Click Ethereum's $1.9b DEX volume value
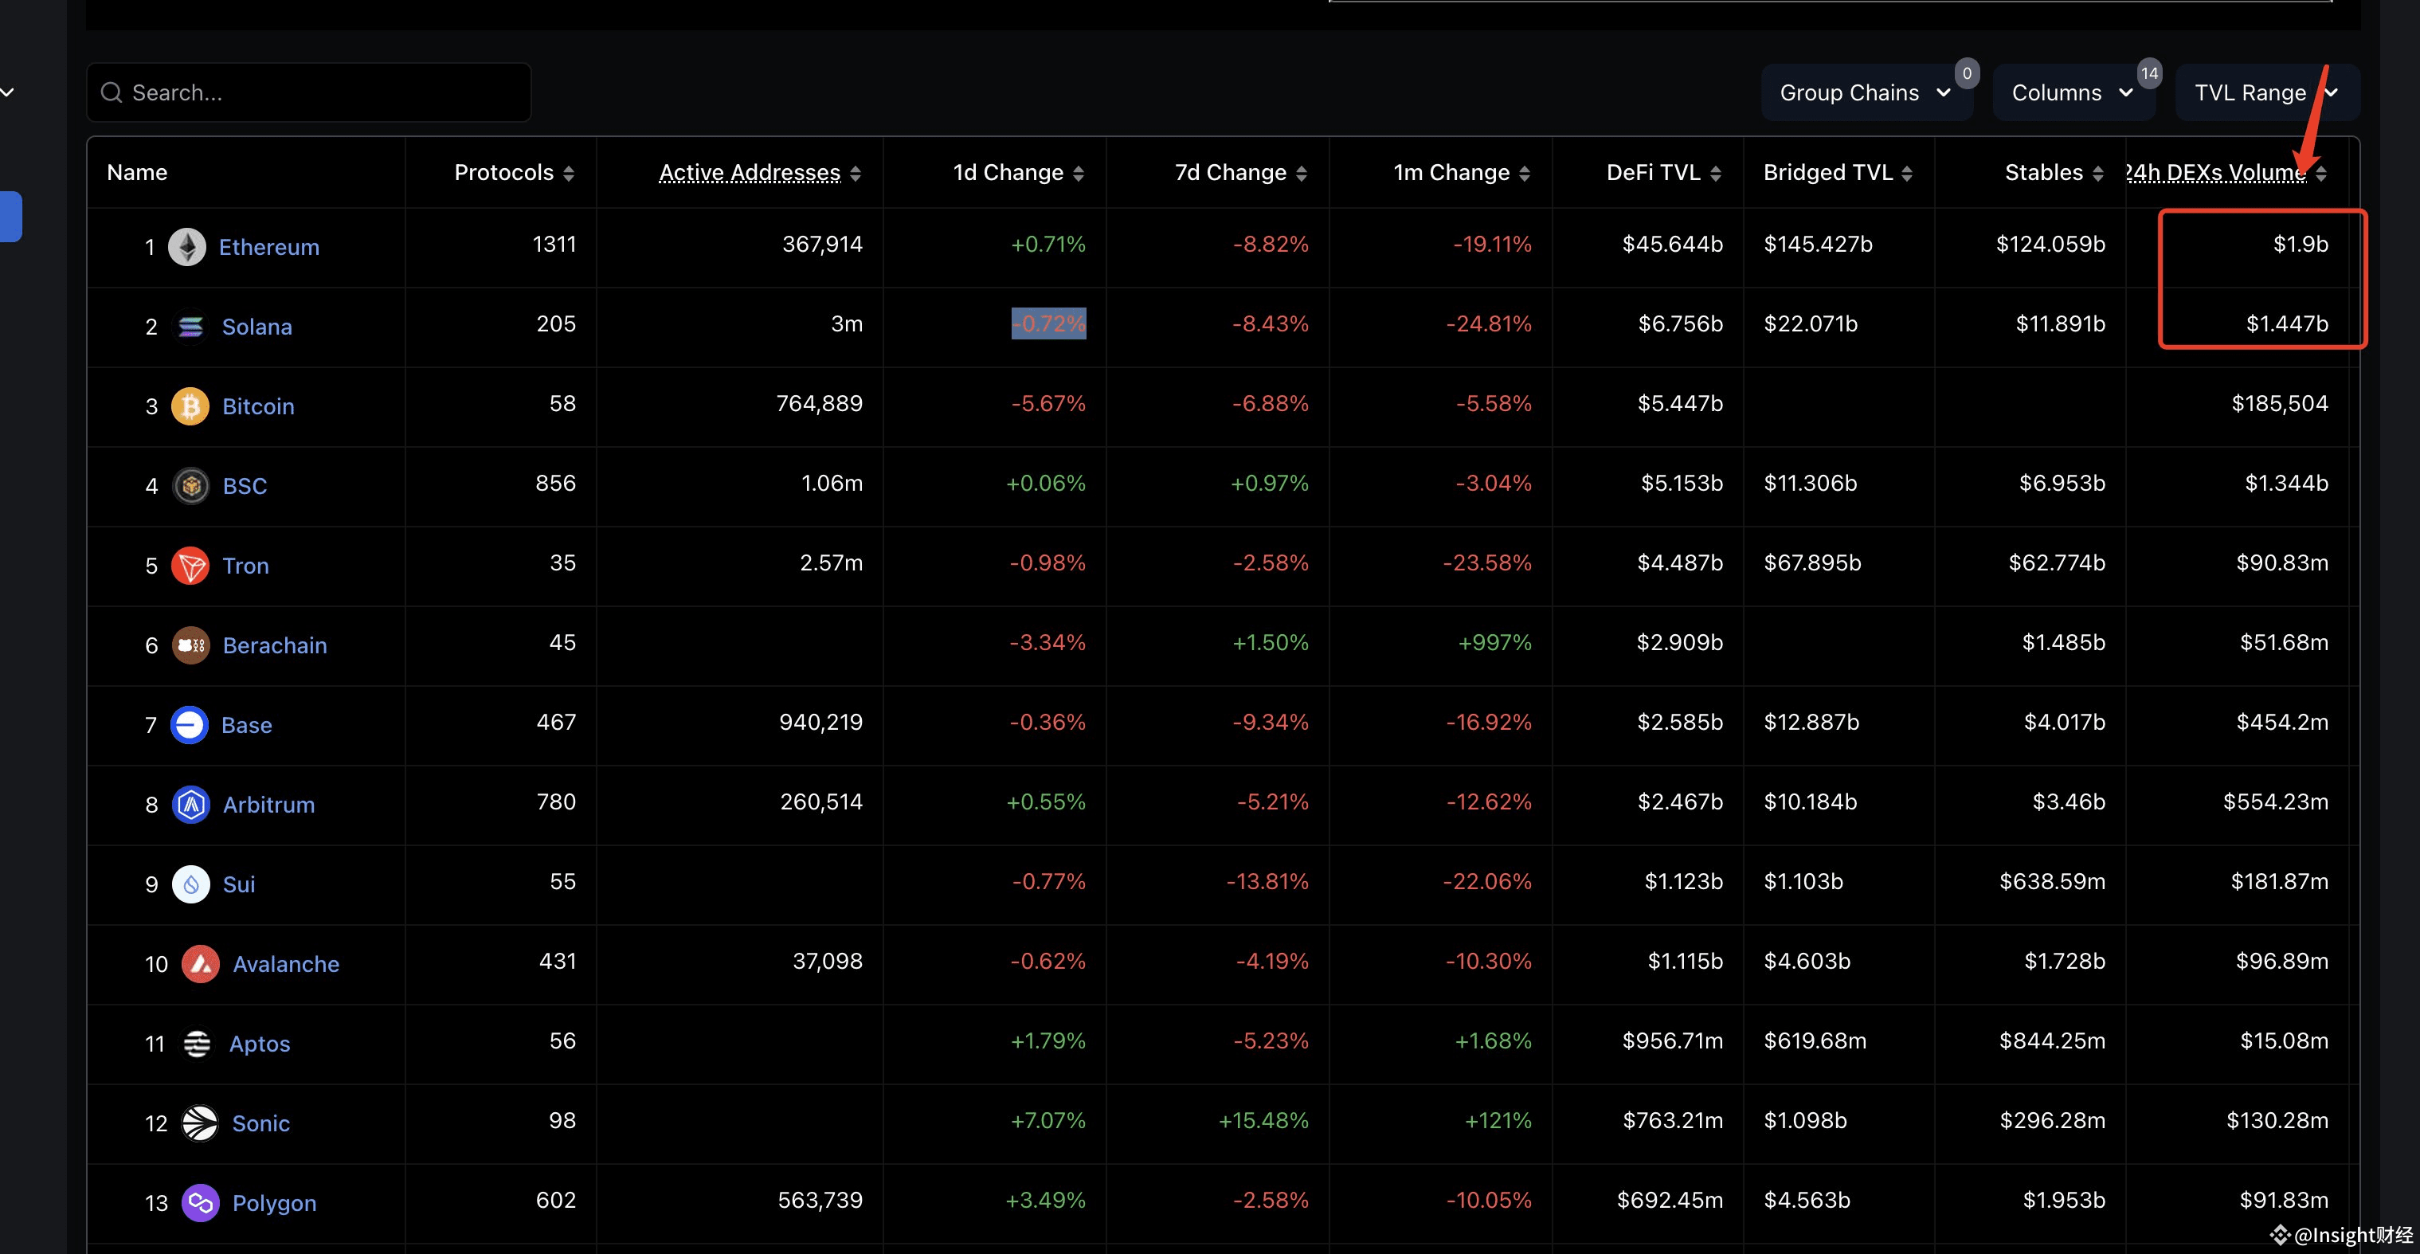The width and height of the screenshot is (2420, 1254). (2301, 245)
